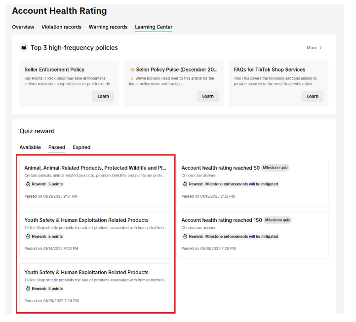Image resolution: width=356 pixels, height=322 pixels.
Task: Click reward medal icon on rating reached 50 quiz
Action: pos(185,184)
